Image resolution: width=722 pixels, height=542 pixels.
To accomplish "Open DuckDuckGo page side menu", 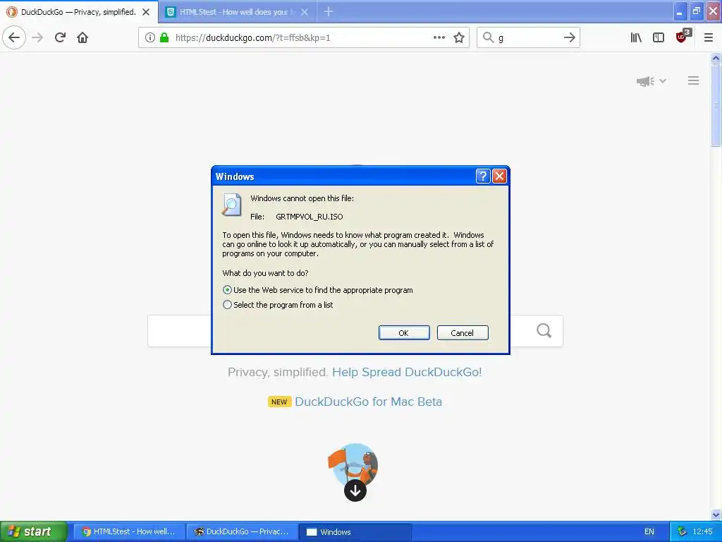I will [694, 80].
